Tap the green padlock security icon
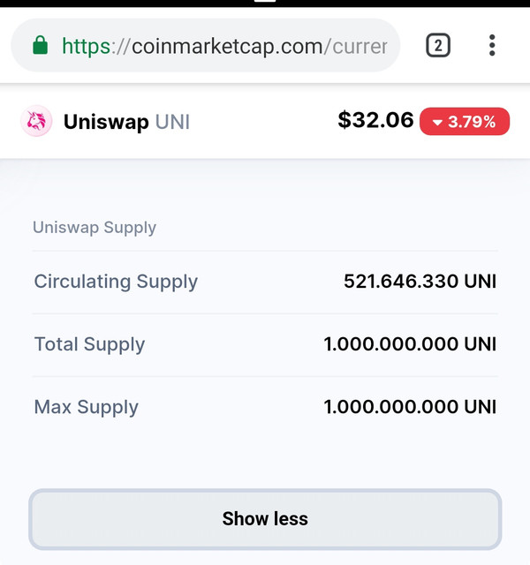This screenshot has height=565, width=530. (x=40, y=45)
